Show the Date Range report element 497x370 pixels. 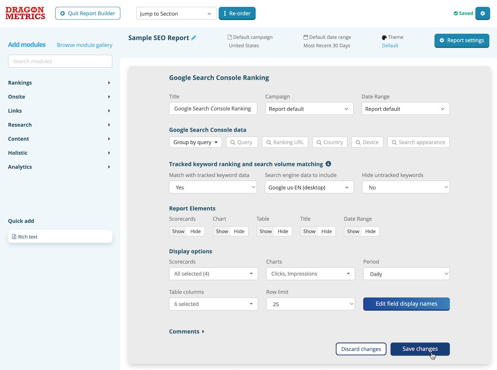(x=353, y=231)
